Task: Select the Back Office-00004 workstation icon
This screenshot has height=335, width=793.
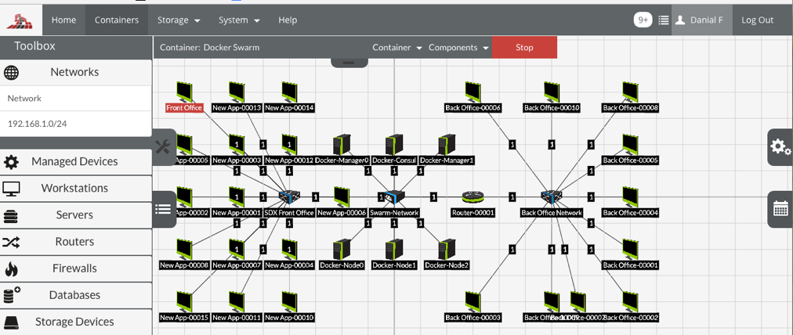Action: coord(630,197)
